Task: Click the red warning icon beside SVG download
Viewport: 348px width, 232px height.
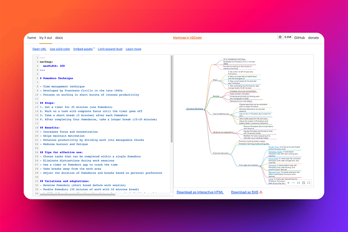Action: (261, 192)
